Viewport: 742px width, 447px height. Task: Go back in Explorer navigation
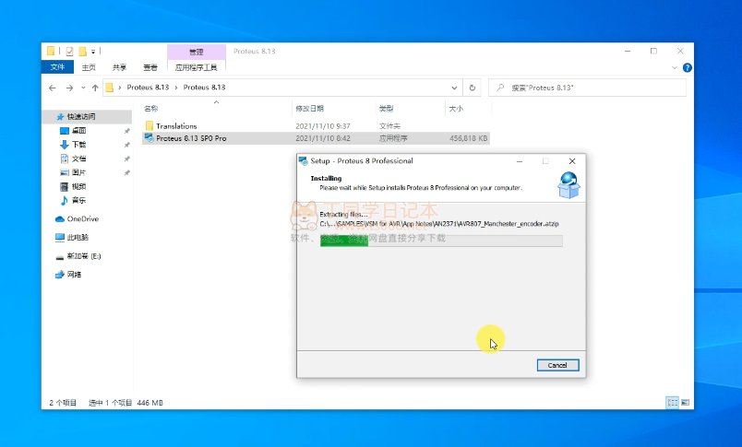53,88
